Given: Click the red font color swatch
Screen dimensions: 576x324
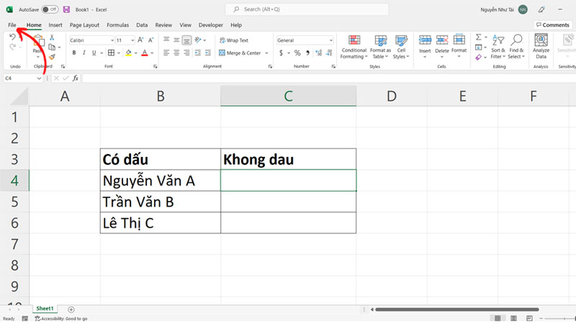Looking at the screenshot, I should [x=144, y=53].
